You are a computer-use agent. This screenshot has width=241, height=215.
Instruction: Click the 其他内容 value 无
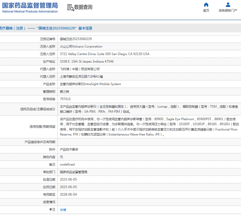click(x=61, y=157)
